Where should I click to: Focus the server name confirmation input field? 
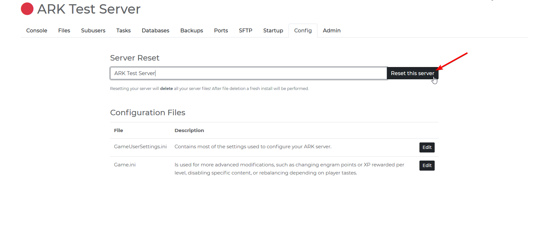coord(248,73)
